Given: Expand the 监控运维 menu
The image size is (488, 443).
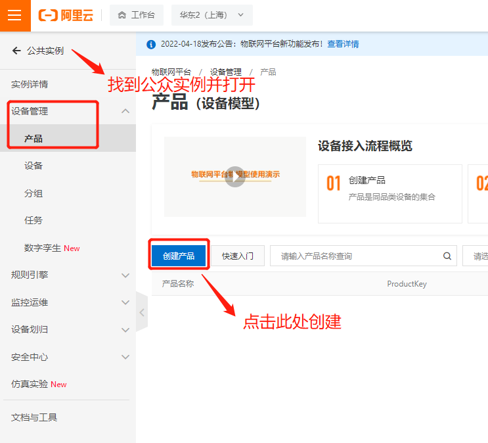Looking at the screenshot, I should tap(125, 302).
